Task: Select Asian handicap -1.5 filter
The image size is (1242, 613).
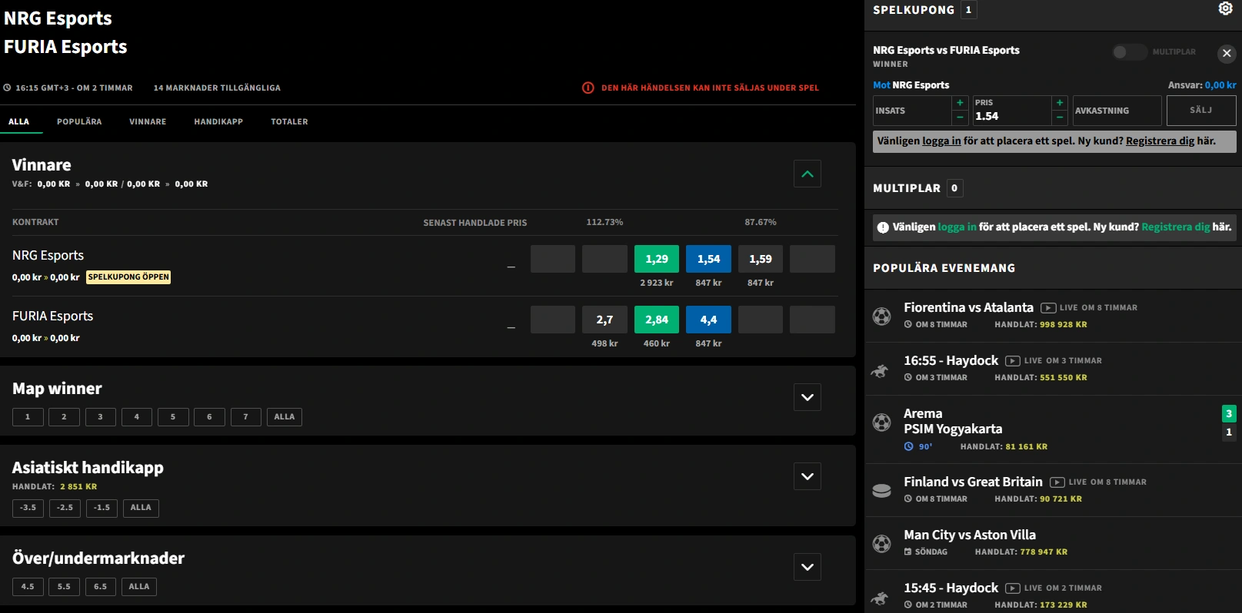Action: point(102,508)
